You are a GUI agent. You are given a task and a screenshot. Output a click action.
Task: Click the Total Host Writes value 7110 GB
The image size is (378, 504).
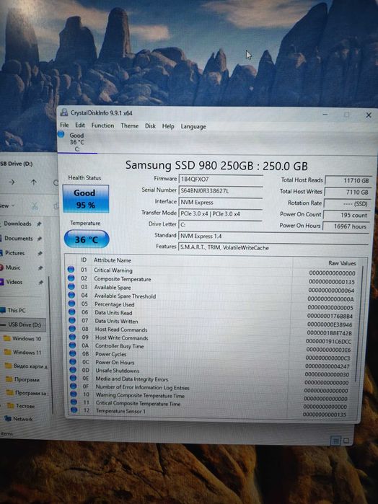coord(348,193)
